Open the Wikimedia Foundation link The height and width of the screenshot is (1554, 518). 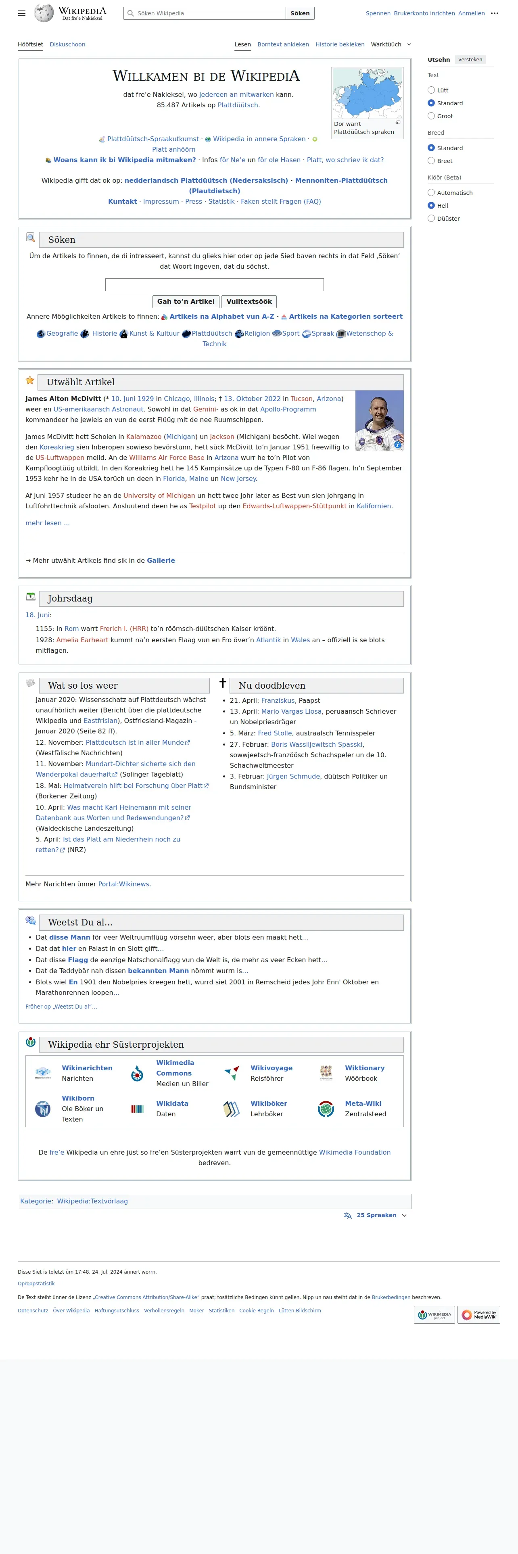[x=355, y=1152]
